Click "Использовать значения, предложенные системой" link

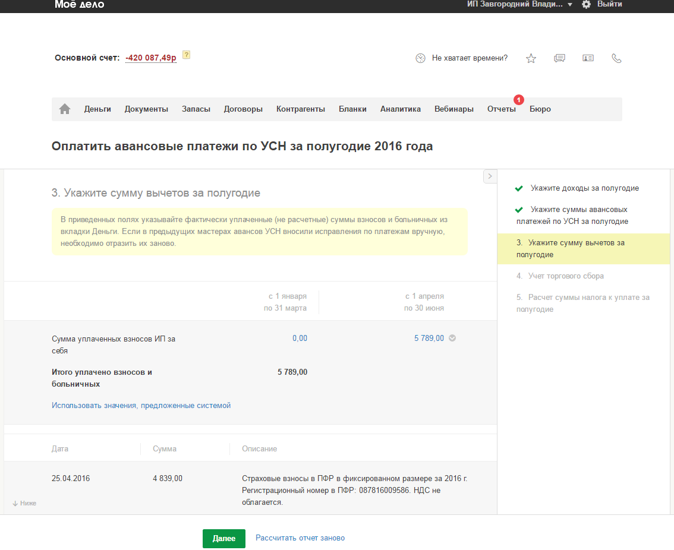pyautogui.click(x=141, y=406)
